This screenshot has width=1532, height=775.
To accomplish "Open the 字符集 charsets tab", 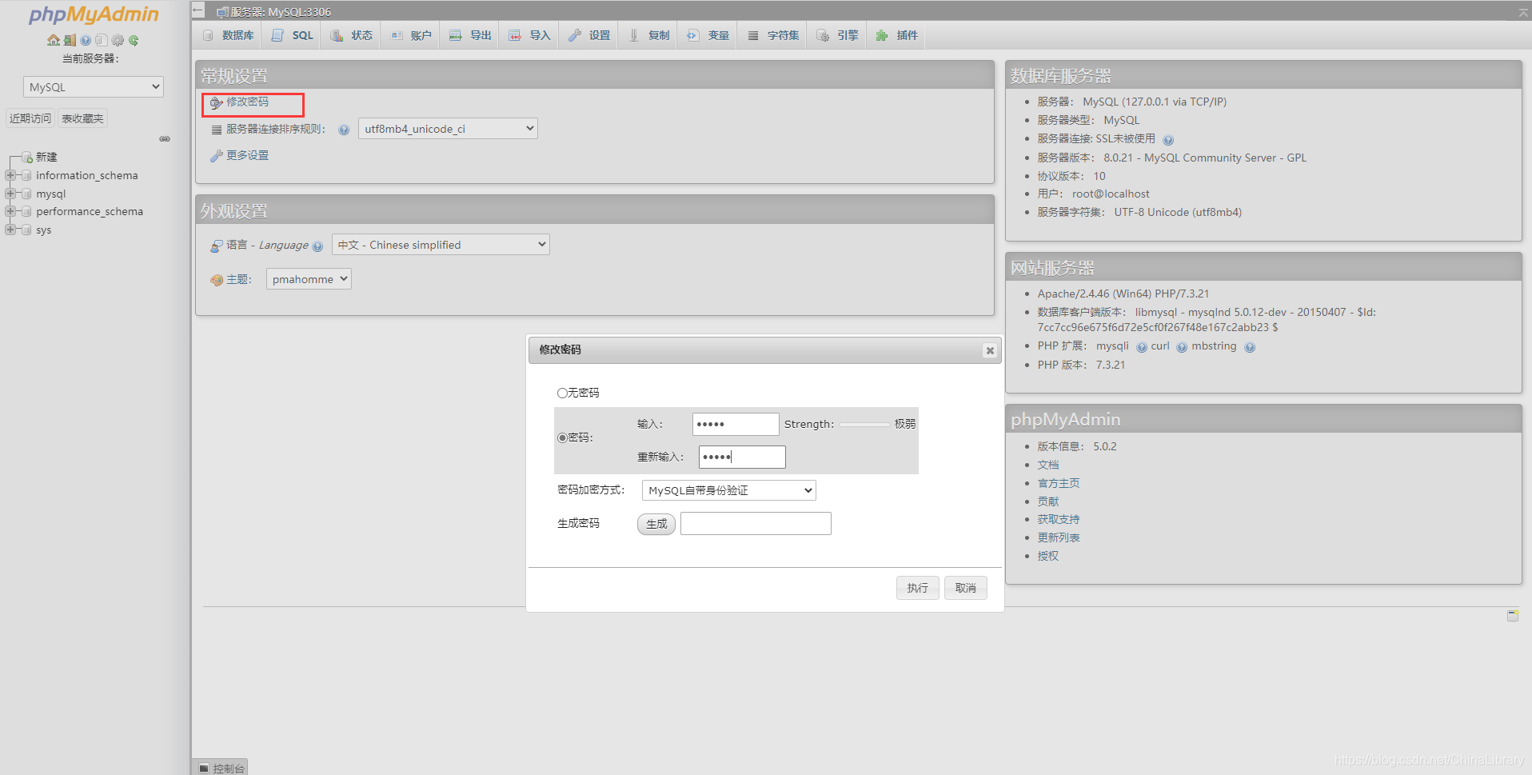I will 772,35.
